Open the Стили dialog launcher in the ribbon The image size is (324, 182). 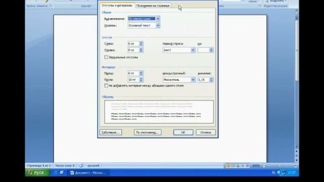point(260,6)
